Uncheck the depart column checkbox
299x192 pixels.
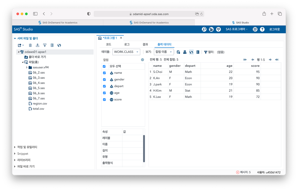(x=104, y=86)
